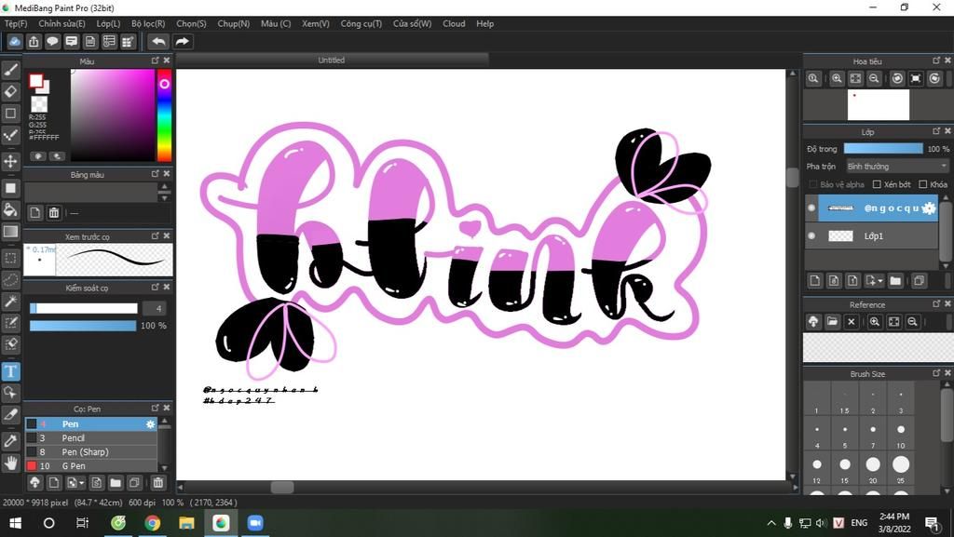Click the brush size slider in Kiểm soát cọ
This screenshot has width=954, height=537.
(84, 309)
